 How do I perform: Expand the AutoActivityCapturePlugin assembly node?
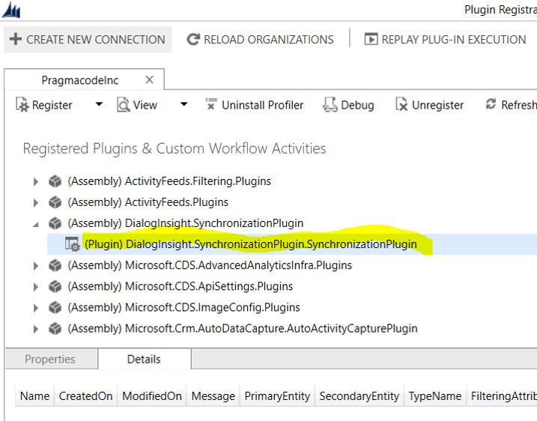[36, 329]
